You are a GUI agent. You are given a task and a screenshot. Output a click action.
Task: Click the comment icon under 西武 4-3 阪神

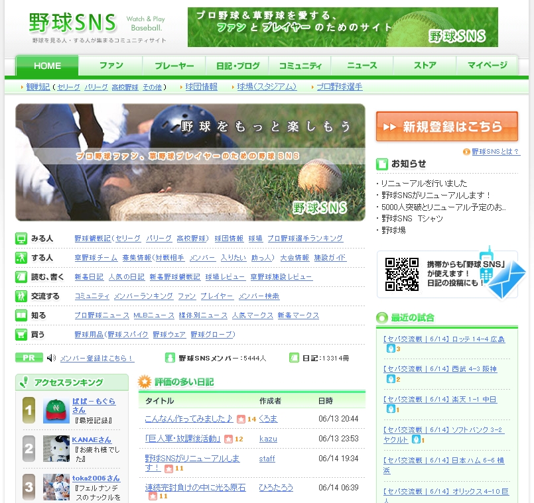click(x=390, y=379)
